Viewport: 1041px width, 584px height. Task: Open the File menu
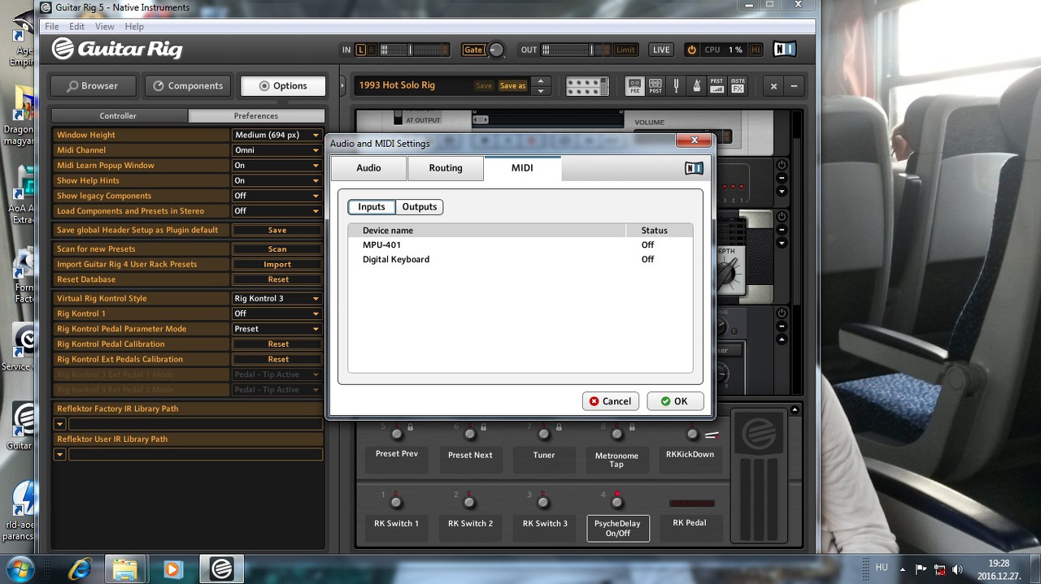click(x=52, y=26)
